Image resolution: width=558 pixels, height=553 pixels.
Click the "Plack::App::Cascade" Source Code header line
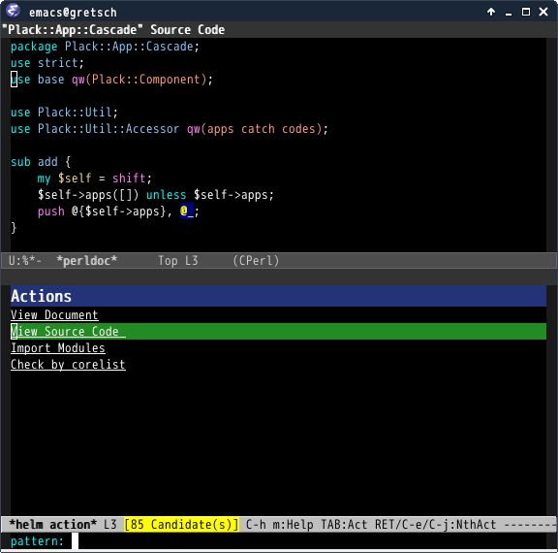[x=114, y=30]
